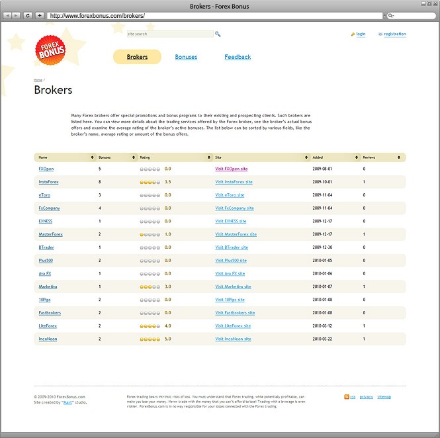This screenshot has width=440, height=438.
Task: Click the registration link
Action: tap(395, 34)
